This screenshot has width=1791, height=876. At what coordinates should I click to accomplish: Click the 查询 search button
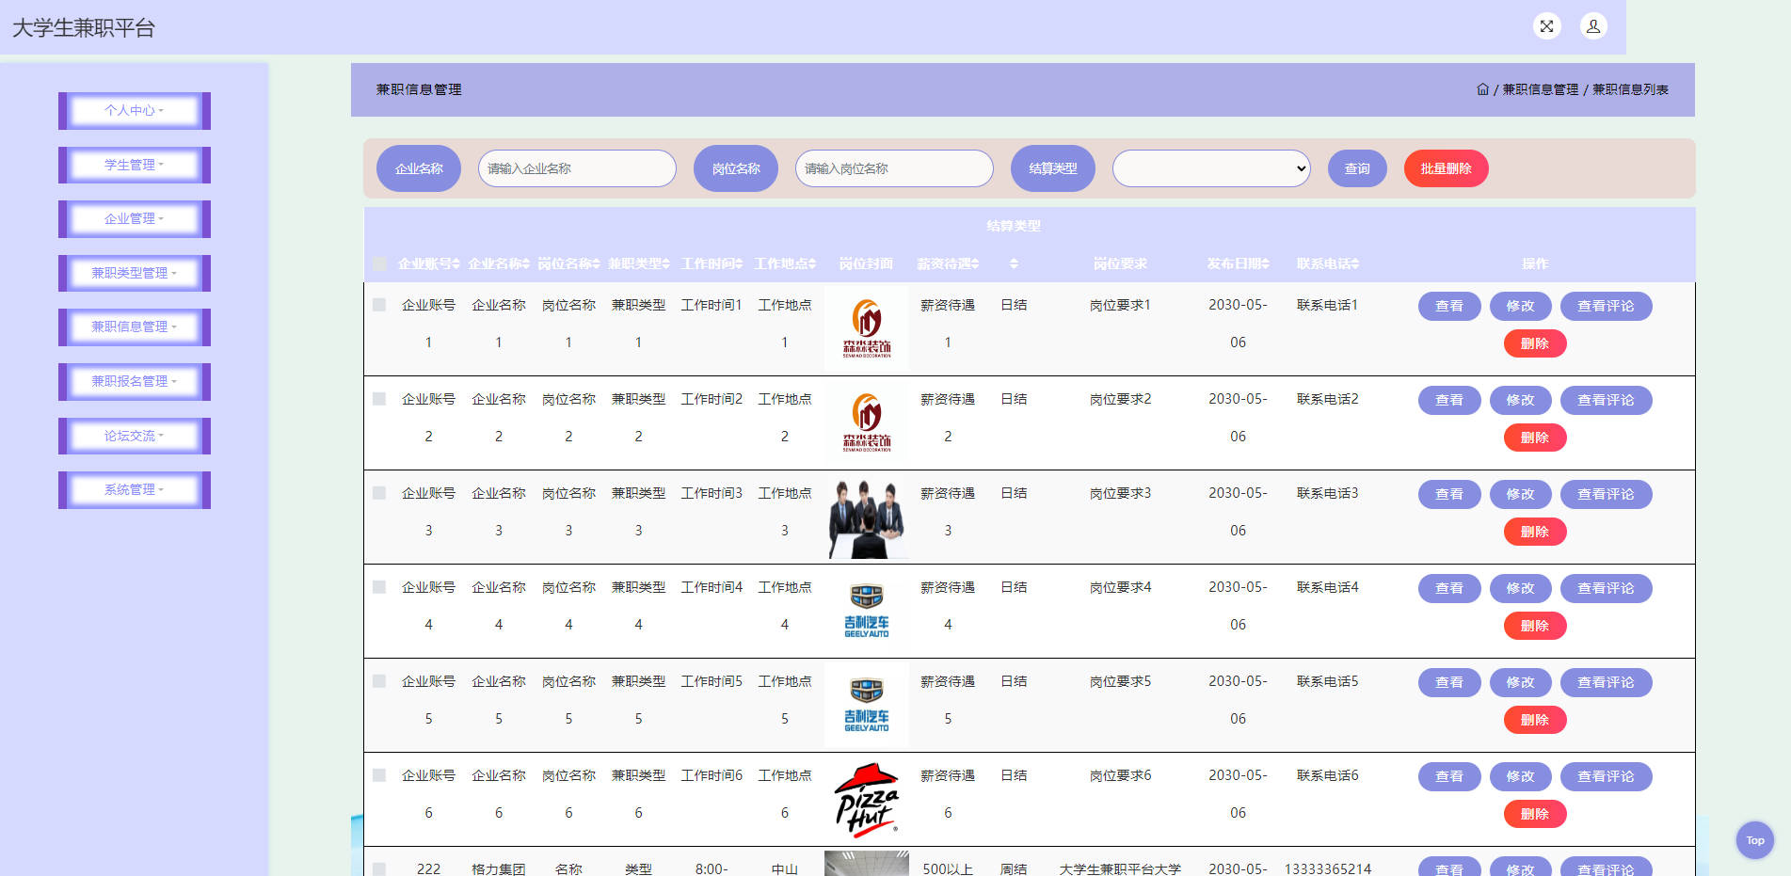click(x=1357, y=168)
